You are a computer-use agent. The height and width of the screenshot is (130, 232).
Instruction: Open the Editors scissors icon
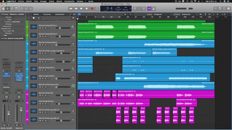point(30,9)
